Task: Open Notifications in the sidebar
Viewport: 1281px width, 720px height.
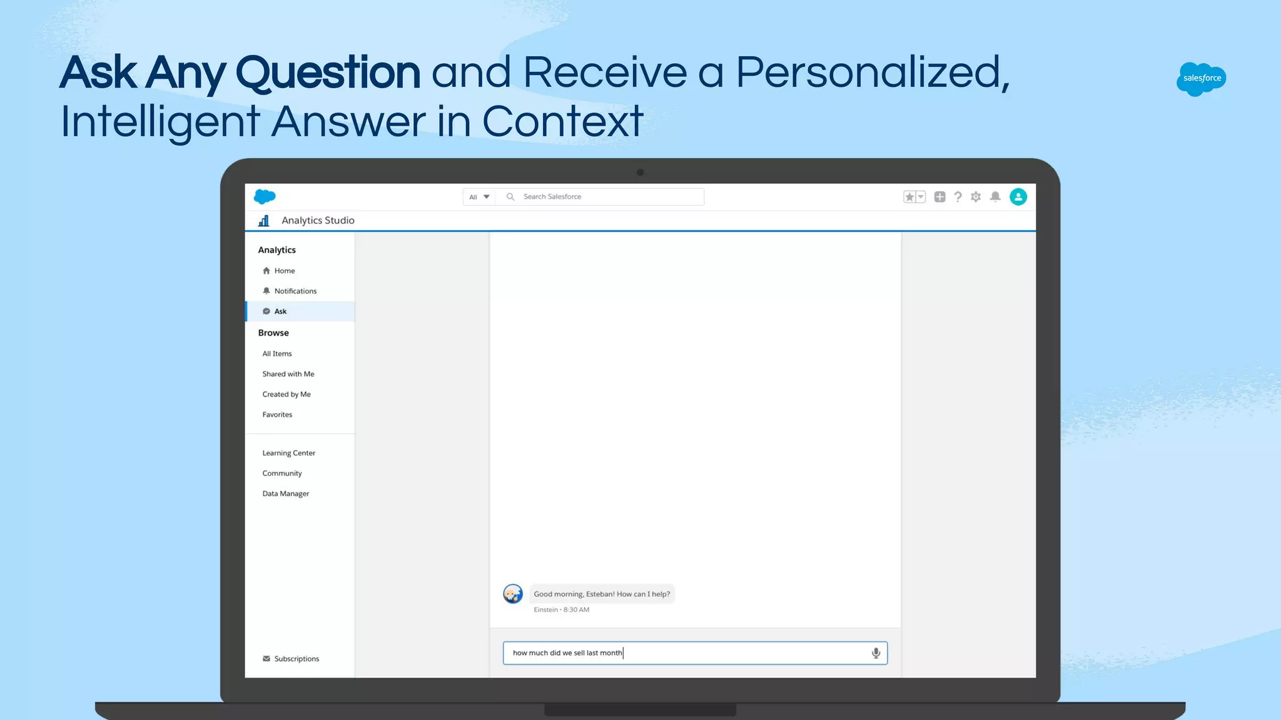Action: pyautogui.click(x=300, y=291)
